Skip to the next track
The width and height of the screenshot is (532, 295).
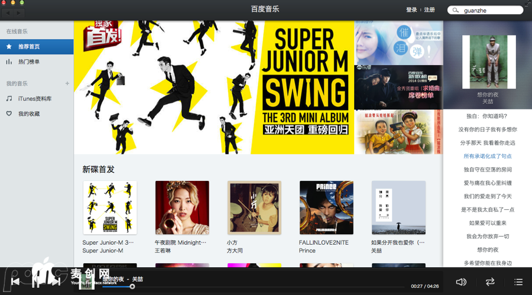tap(55, 281)
